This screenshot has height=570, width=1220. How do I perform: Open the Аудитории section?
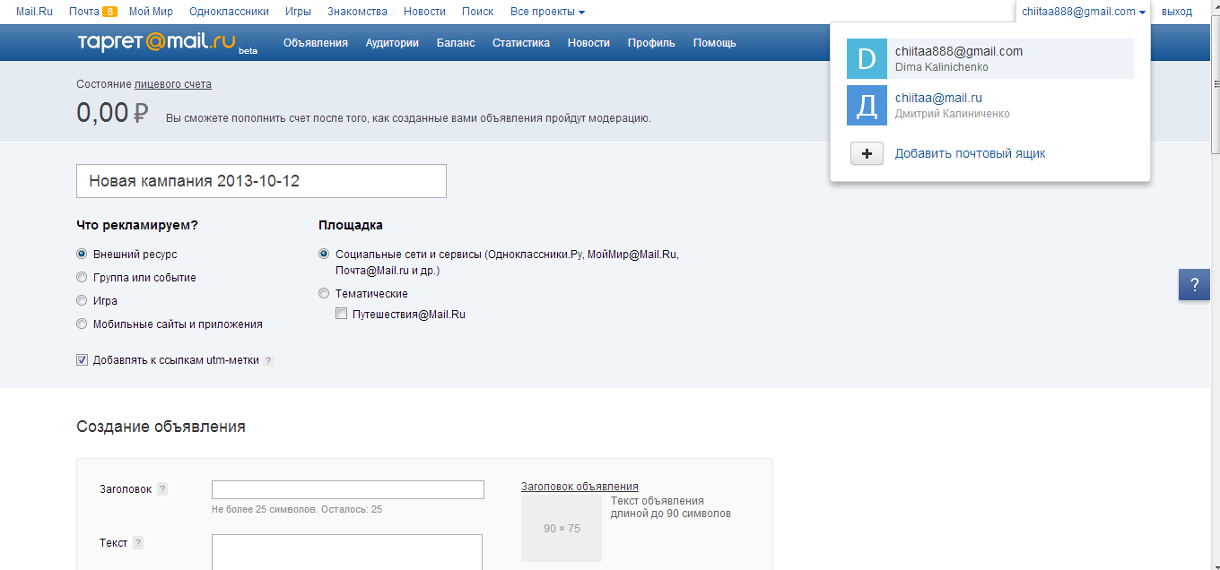pos(392,43)
